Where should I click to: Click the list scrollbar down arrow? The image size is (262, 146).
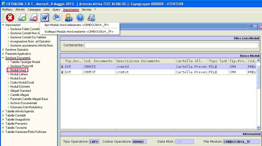258,128
